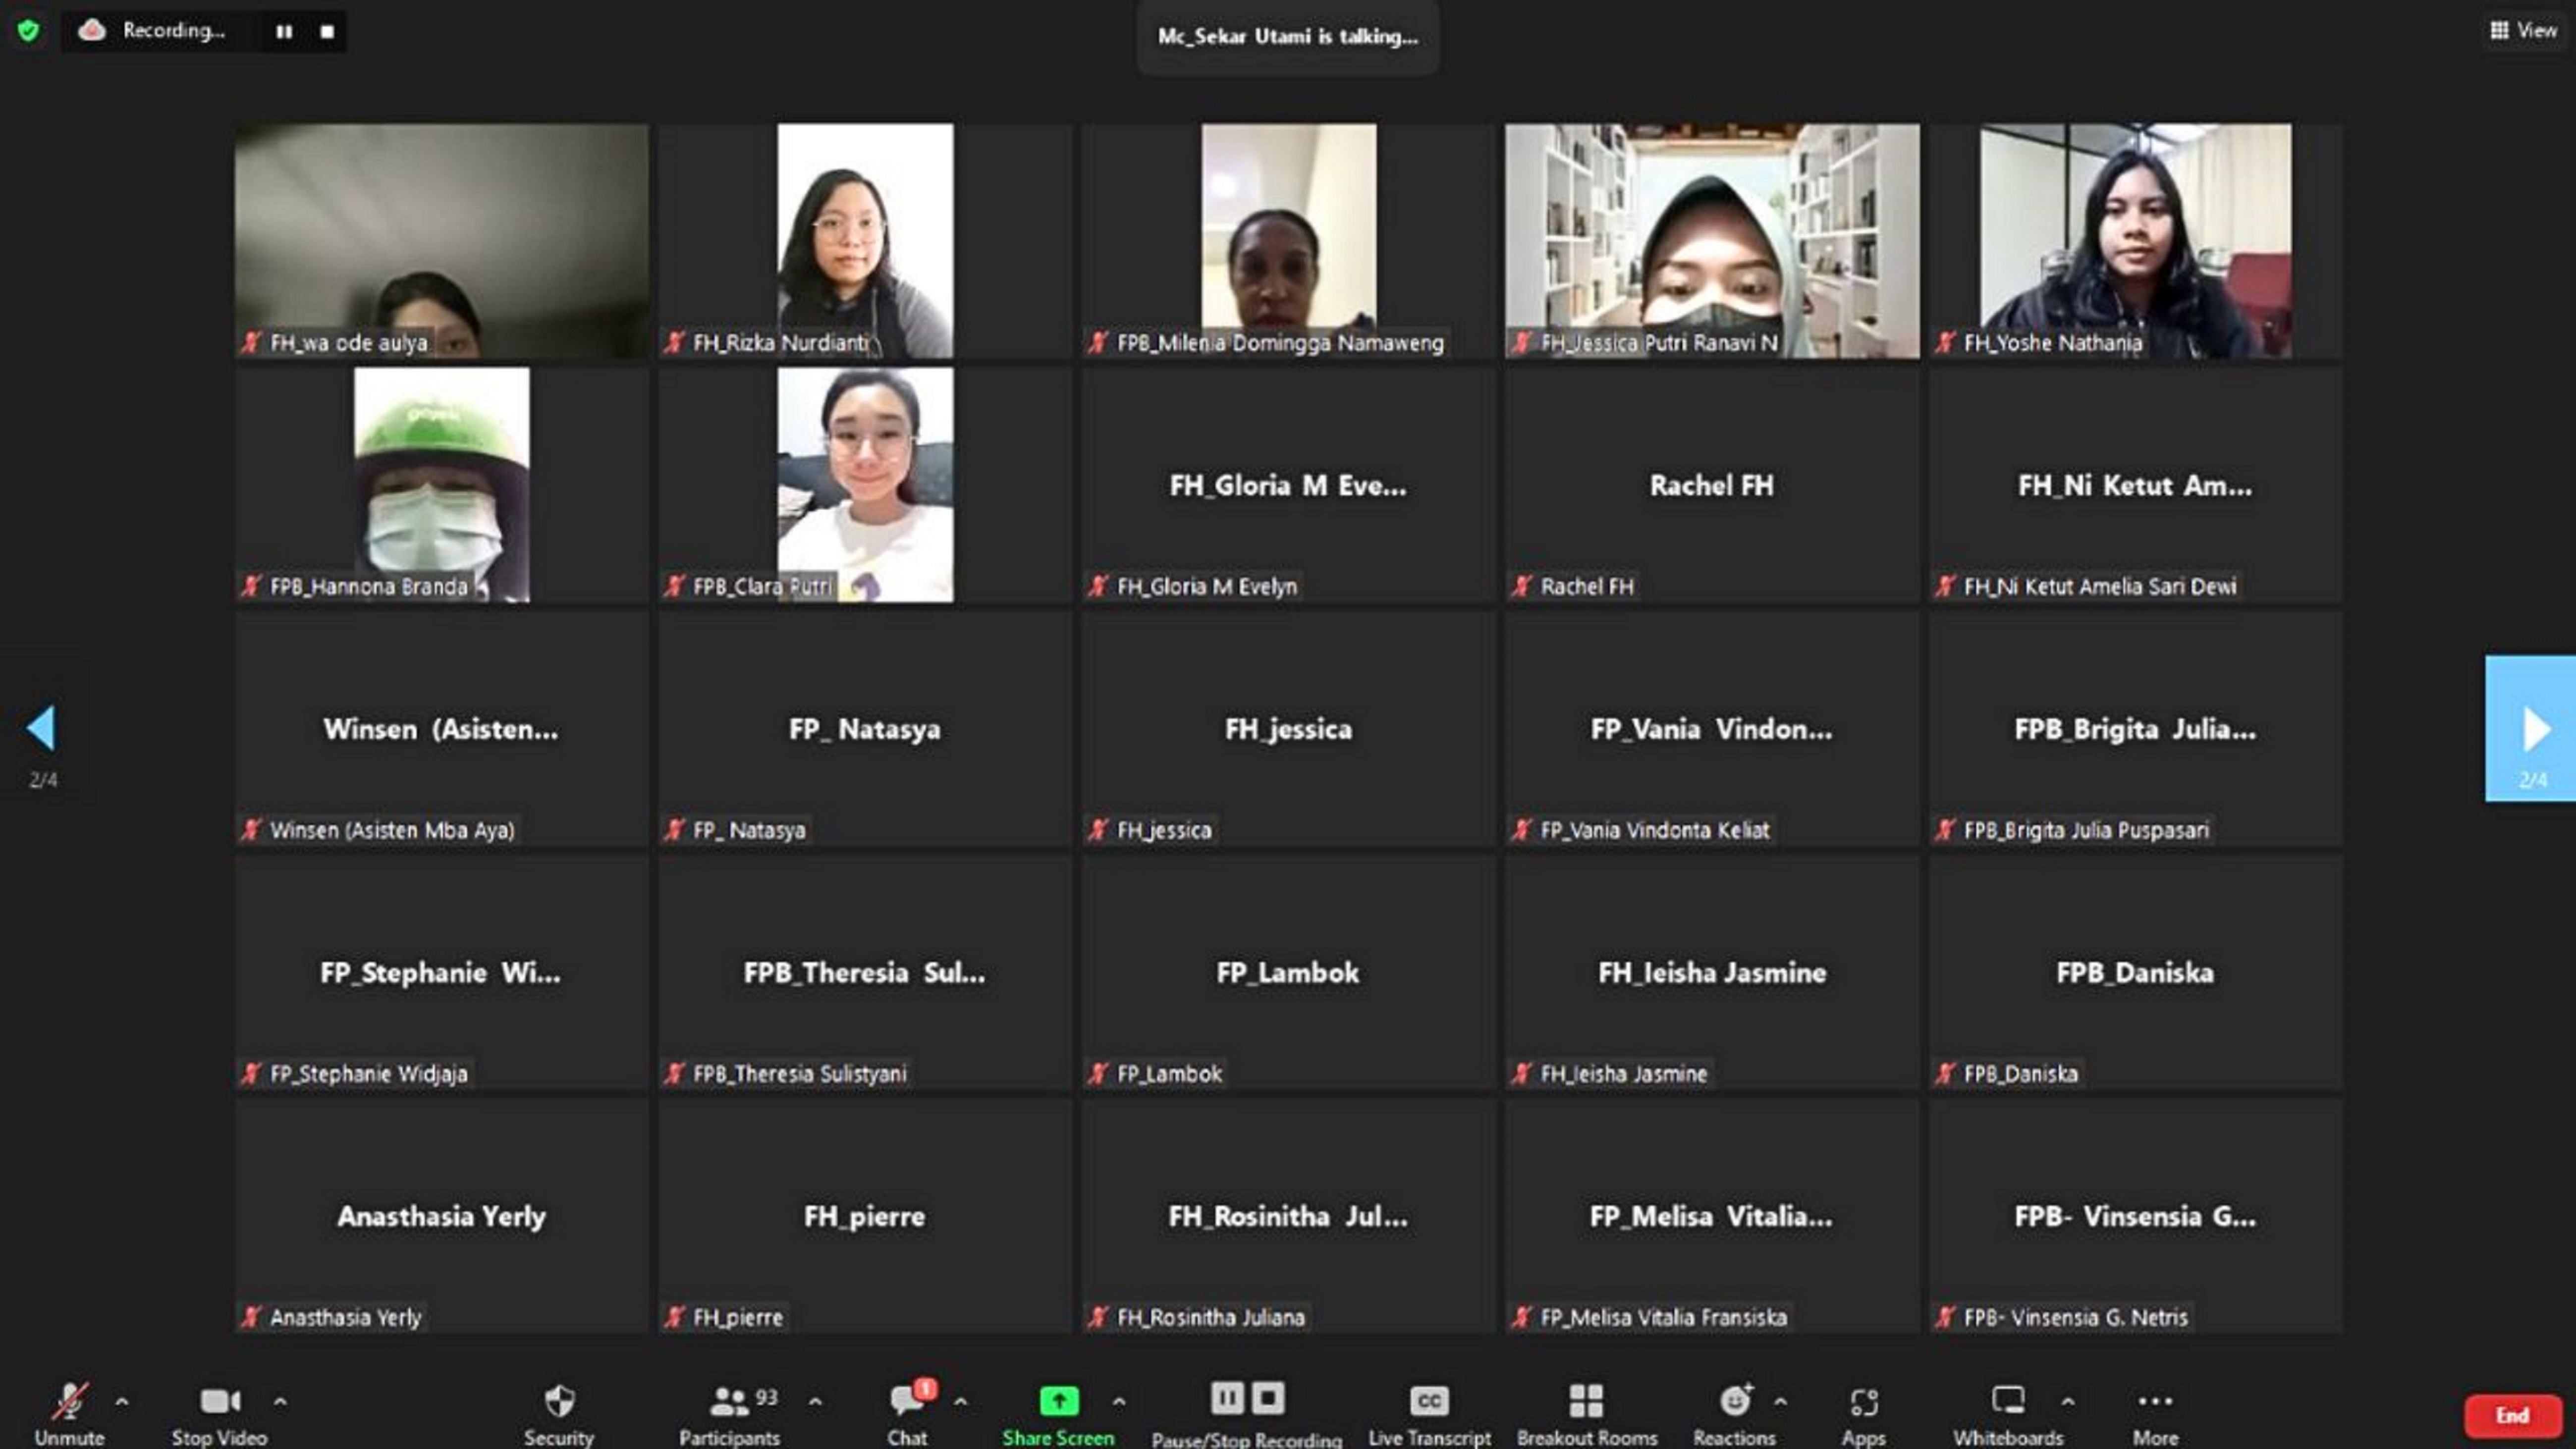Select FPB_Milenia Domingga Namaweng video tile
This screenshot has width=2576, height=1449.
1288,241
